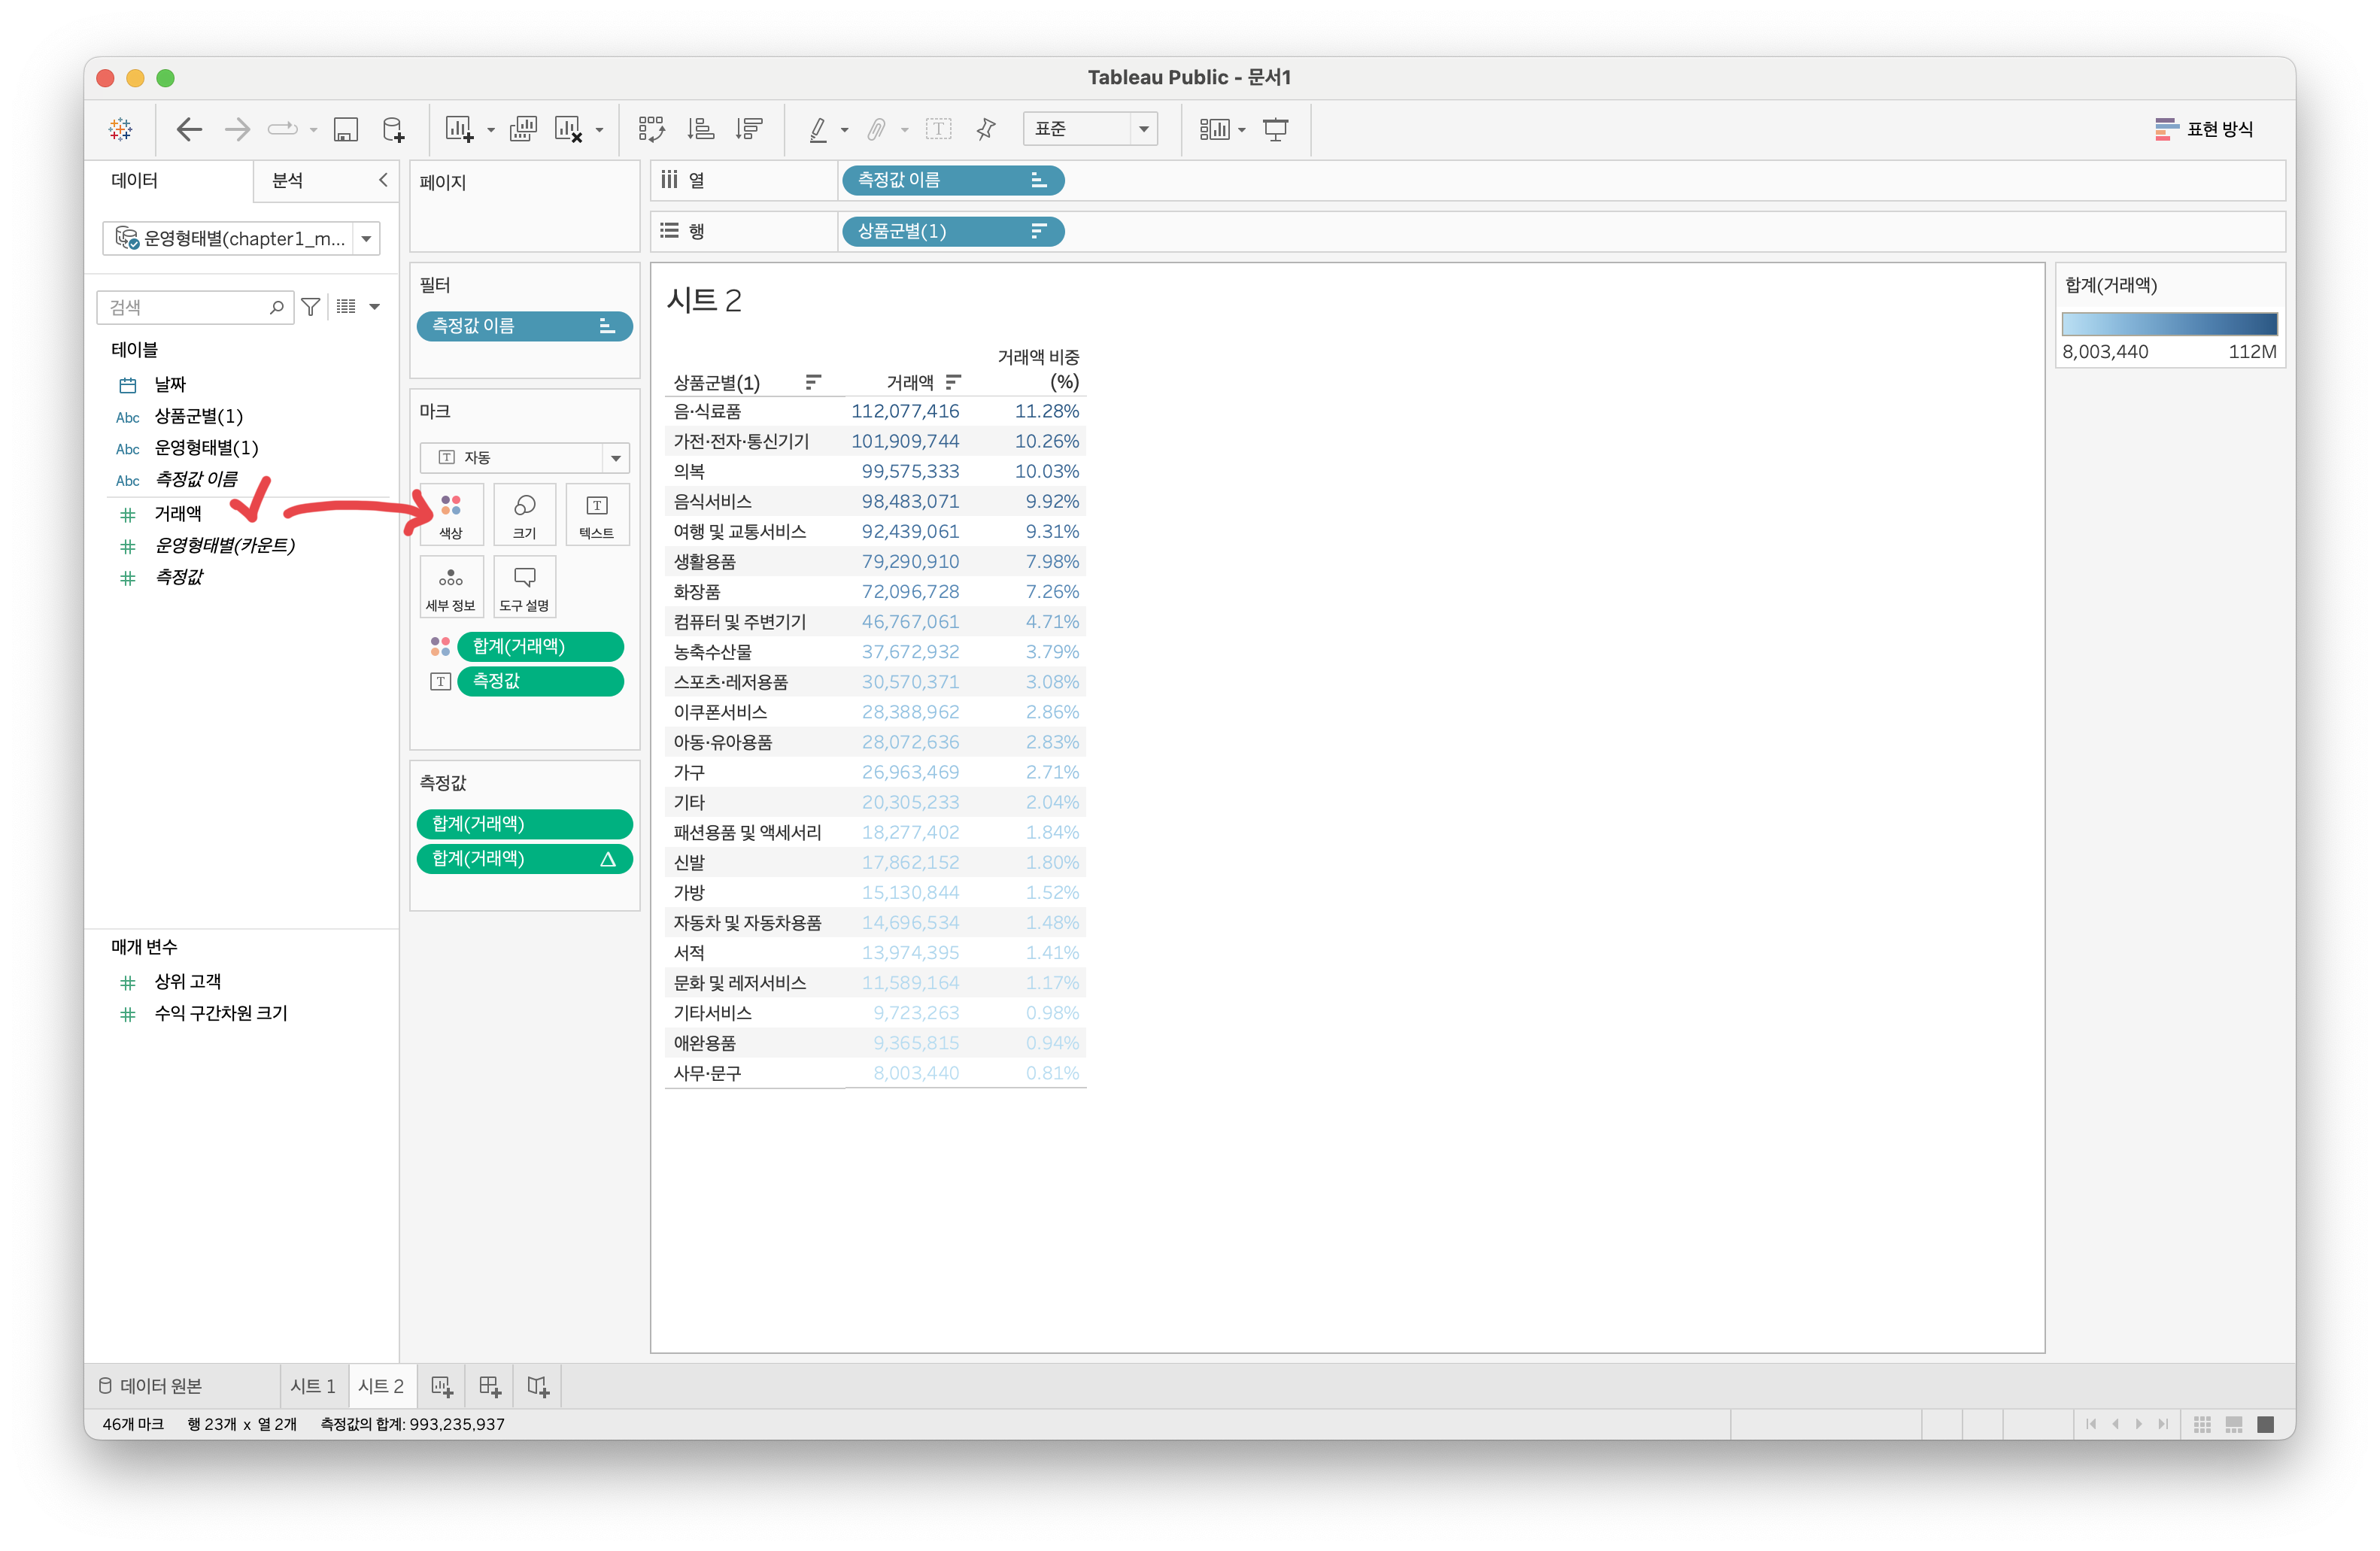Open the Color marks card button
The image size is (2380, 1551).
pos(451,514)
